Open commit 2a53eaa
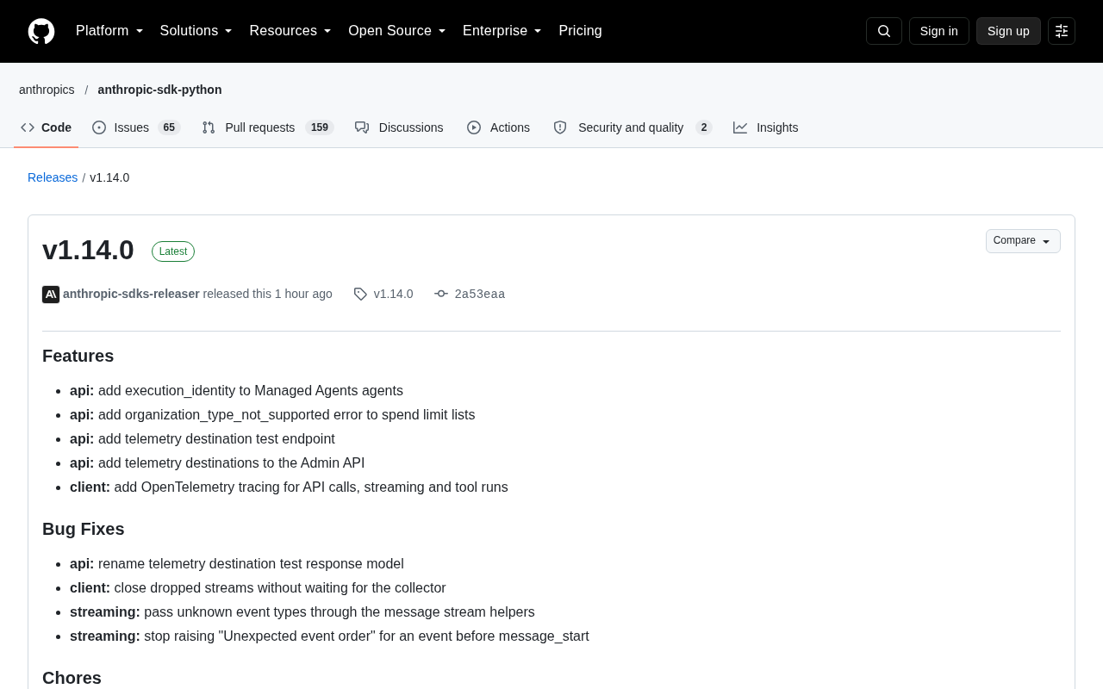Viewport: 1103px width, 689px height. [x=480, y=295]
